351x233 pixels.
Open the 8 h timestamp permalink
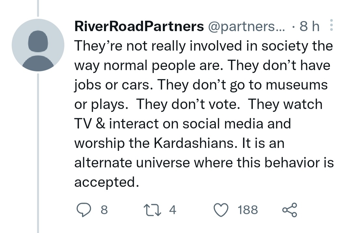click(309, 27)
